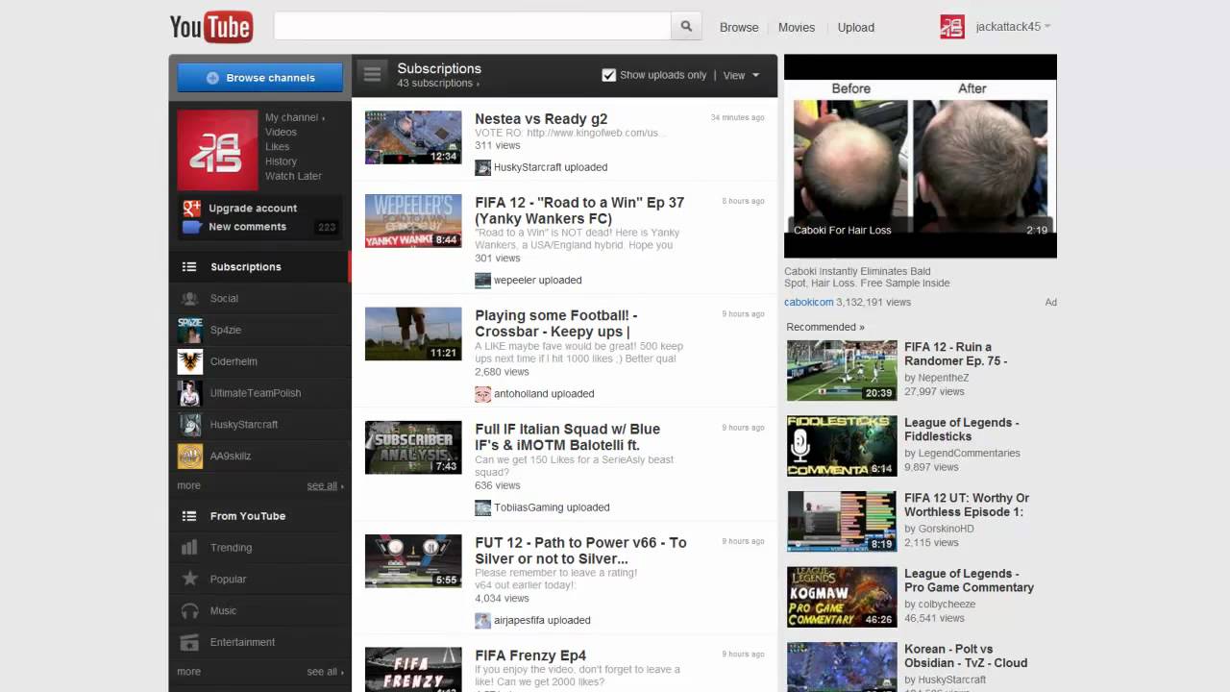Open FIFA 12 Ruin a Randomer thumbnail
Viewport: 1230px width, 692px height.
842,370
